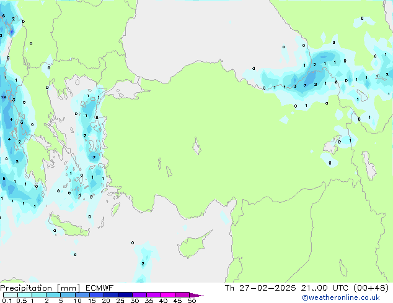
Task: Pick the 25–30 mm navy legend swatch
Action: pyautogui.click(x=125, y=295)
